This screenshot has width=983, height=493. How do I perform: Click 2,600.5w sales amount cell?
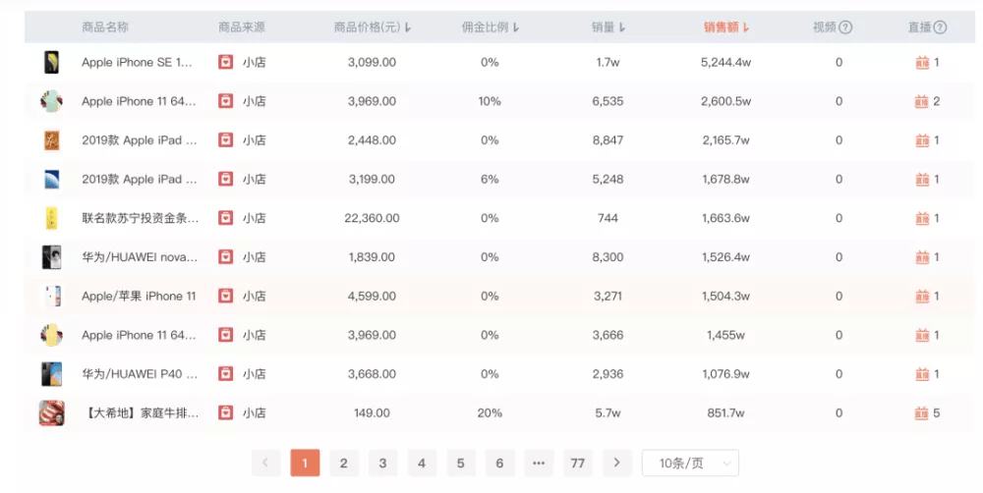726,101
